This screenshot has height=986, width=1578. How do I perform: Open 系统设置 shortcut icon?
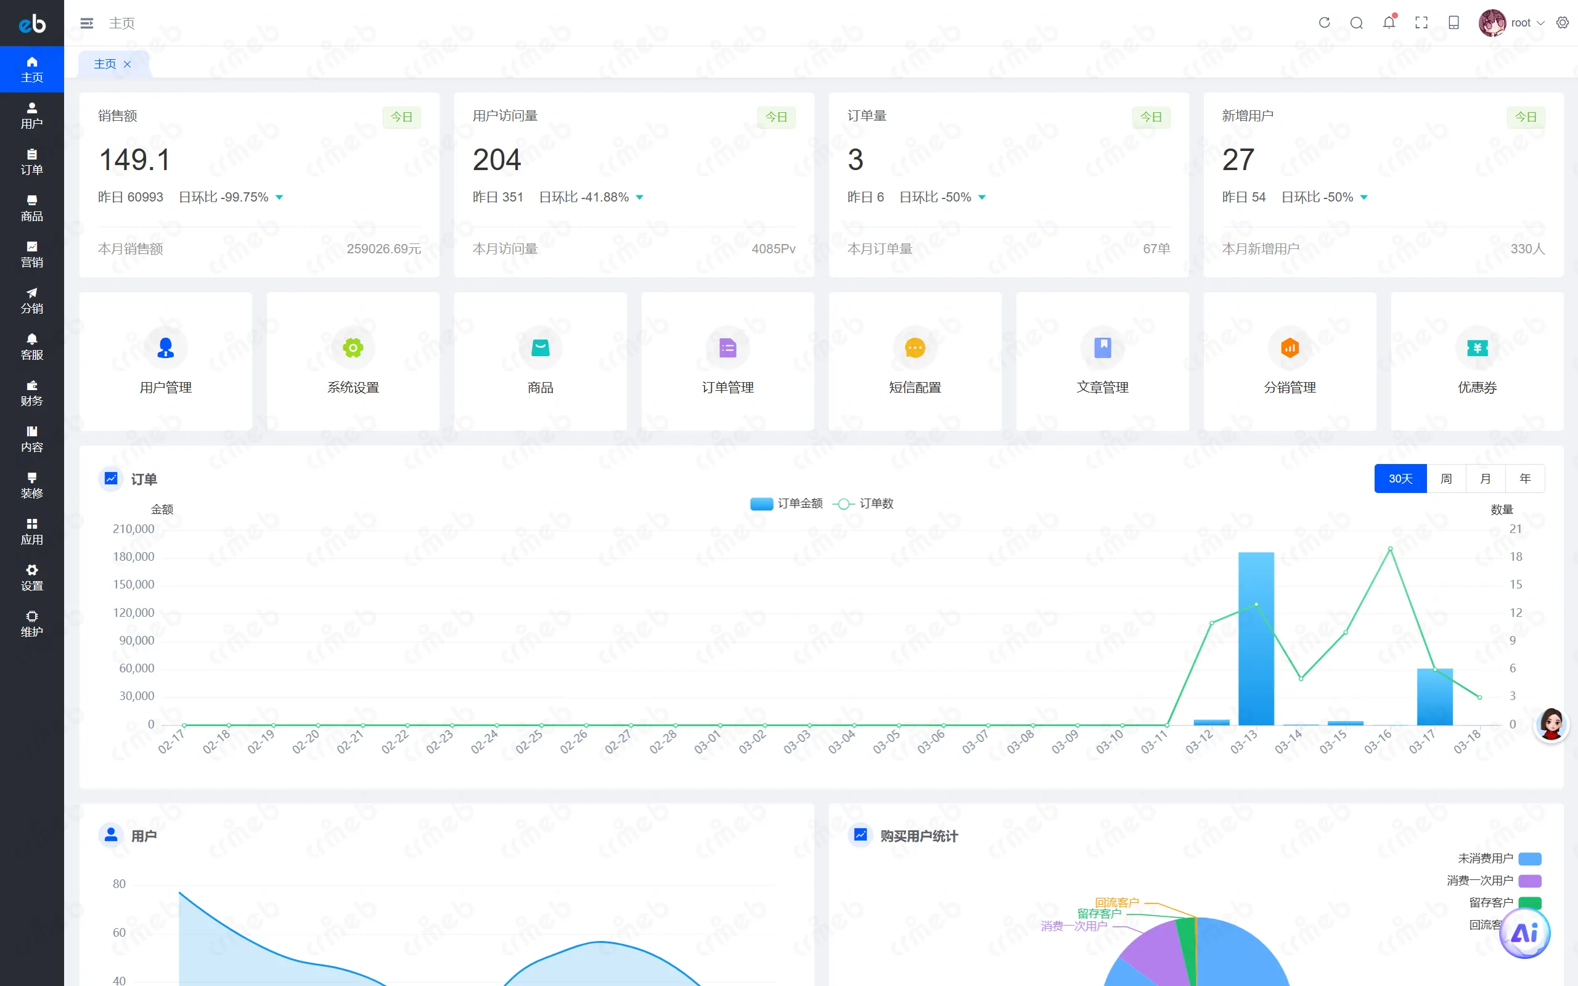353,348
